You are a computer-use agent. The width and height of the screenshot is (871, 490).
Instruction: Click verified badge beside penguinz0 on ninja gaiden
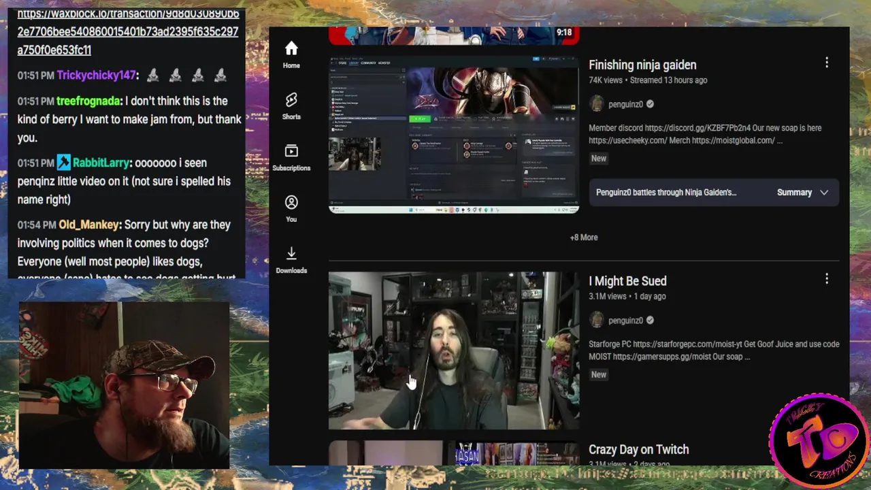click(650, 104)
